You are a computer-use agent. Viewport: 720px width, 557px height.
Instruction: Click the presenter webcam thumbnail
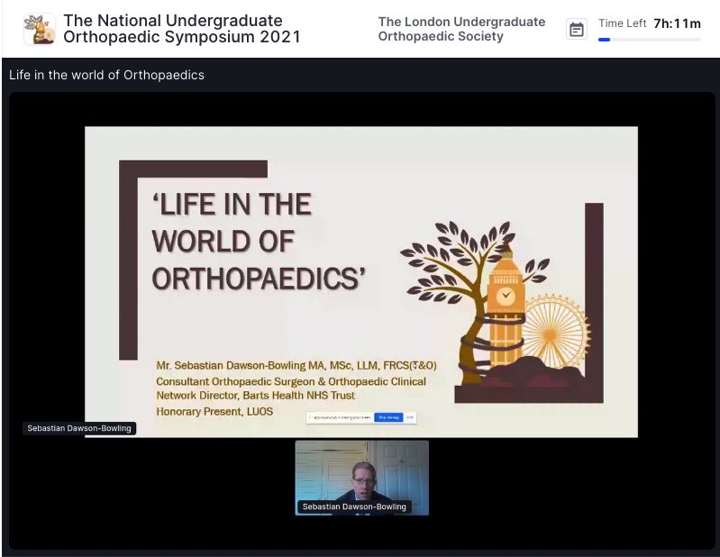362,478
